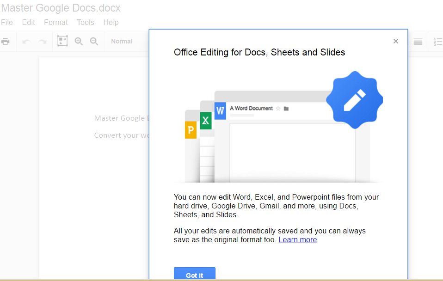Open the Help menu

111,22
